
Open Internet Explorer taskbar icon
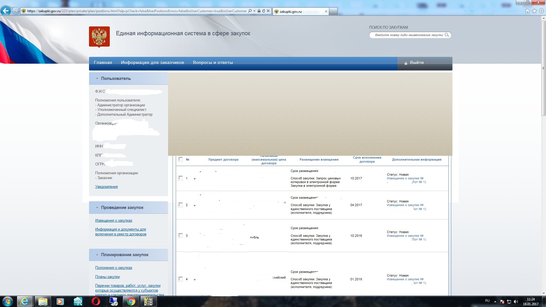pyautogui.click(x=24, y=301)
